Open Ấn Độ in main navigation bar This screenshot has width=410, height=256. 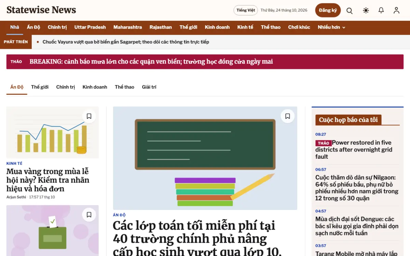point(33,27)
